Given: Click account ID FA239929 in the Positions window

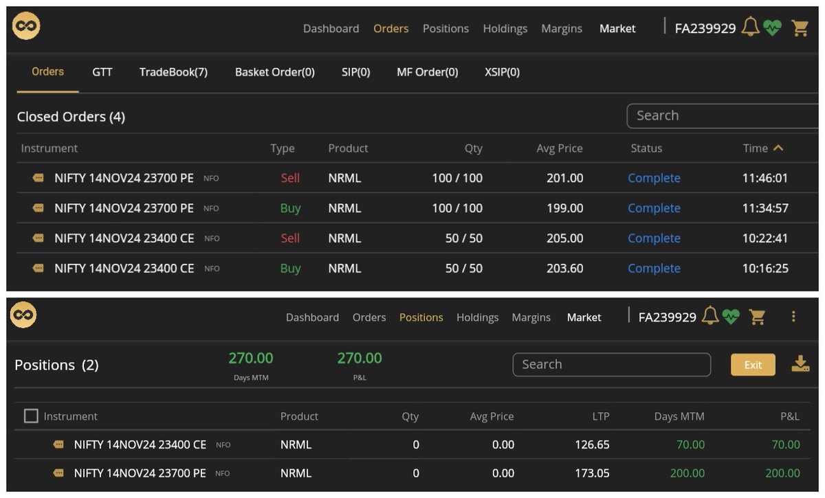Looking at the screenshot, I should coord(668,317).
